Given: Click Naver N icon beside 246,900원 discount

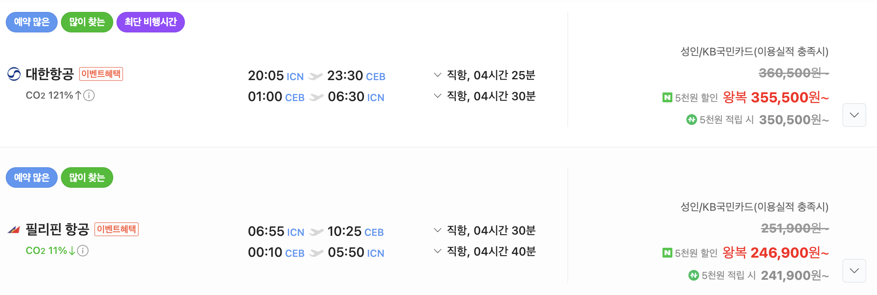Looking at the screenshot, I should (667, 253).
